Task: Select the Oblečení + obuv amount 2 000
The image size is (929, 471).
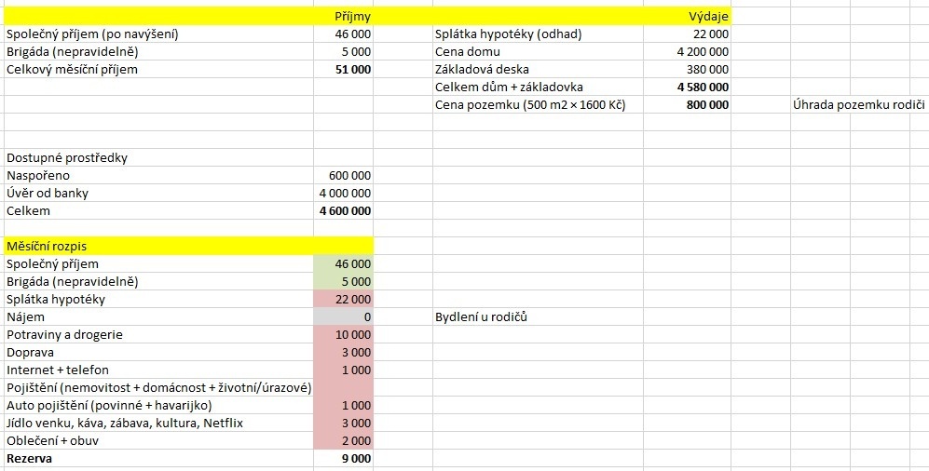Action: coord(343,441)
